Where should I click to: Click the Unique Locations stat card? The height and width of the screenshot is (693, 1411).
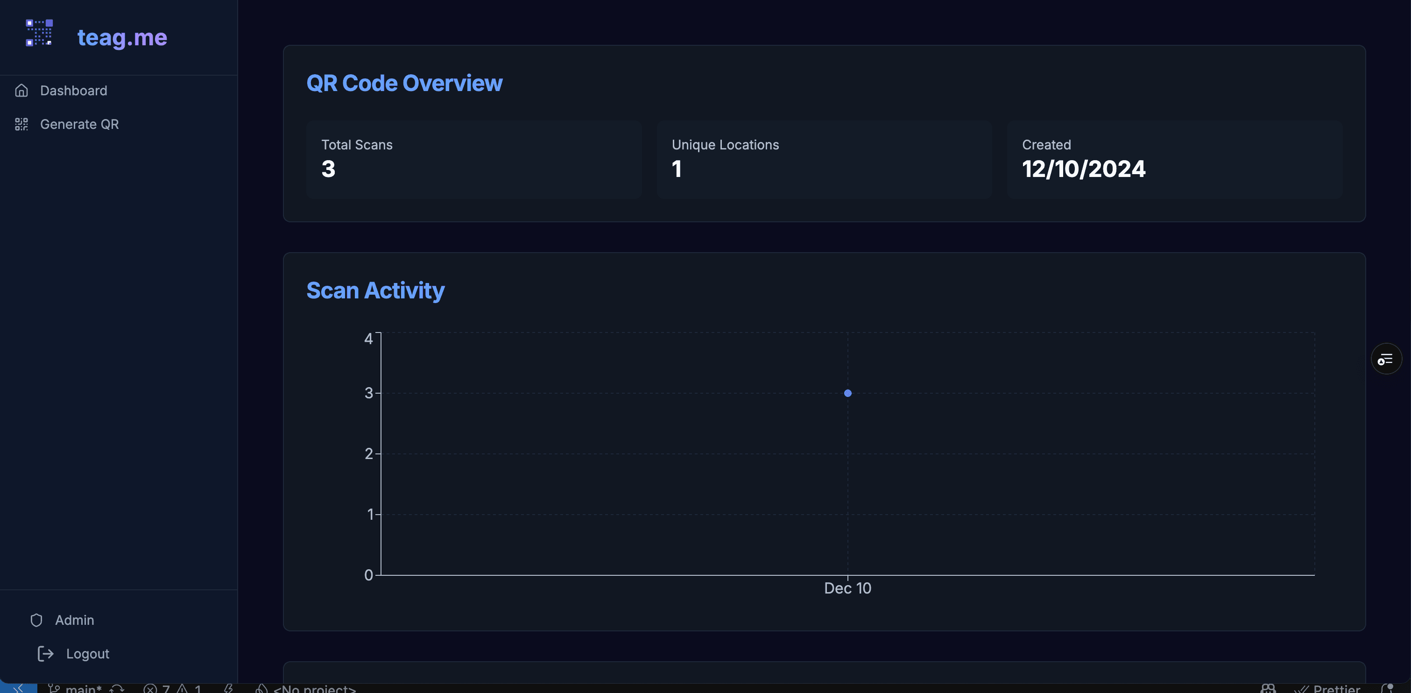[824, 159]
